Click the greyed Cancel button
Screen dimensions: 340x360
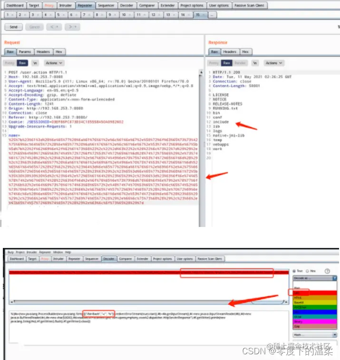pos(35,27)
